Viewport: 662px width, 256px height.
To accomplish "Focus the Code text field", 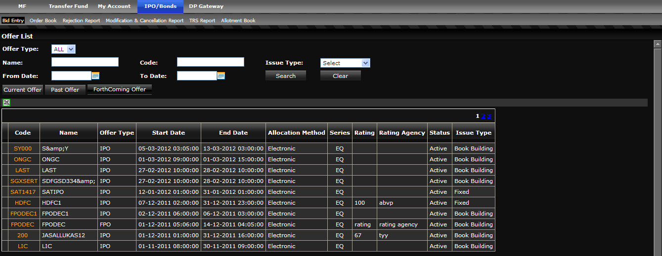I will [x=211, y=62].
